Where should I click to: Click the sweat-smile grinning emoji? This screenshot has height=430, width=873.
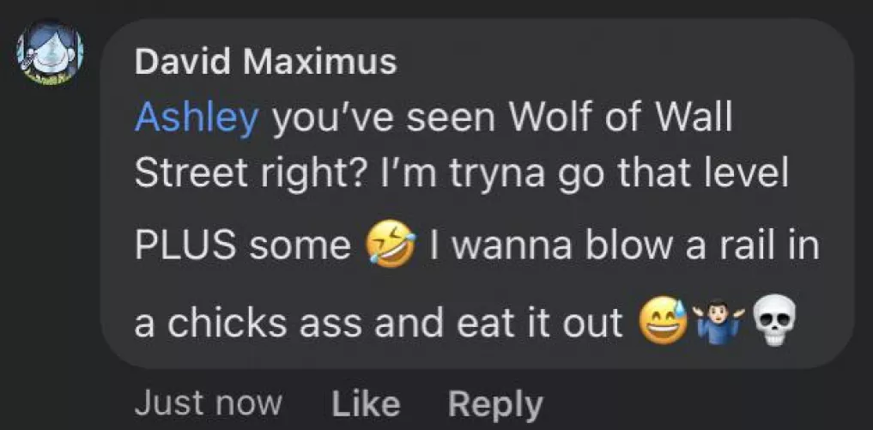[661, 322]
